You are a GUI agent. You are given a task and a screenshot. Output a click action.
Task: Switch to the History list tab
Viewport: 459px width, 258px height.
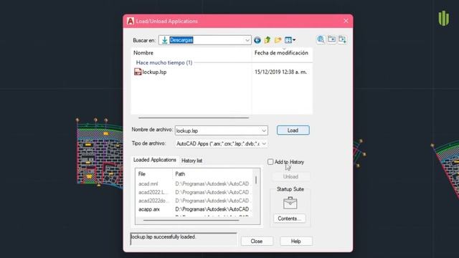click(191, 161)
